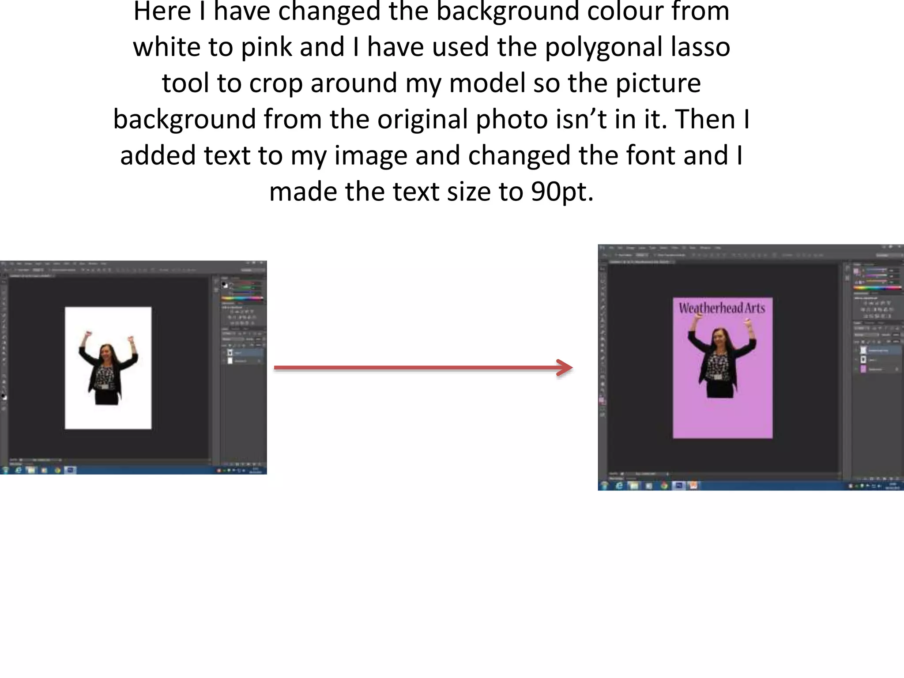Viewport: 904px width, 678px height.
Task: Click the clock in the right screenshot's system tray
Action: pyautogui.click(x=893, y=486)
